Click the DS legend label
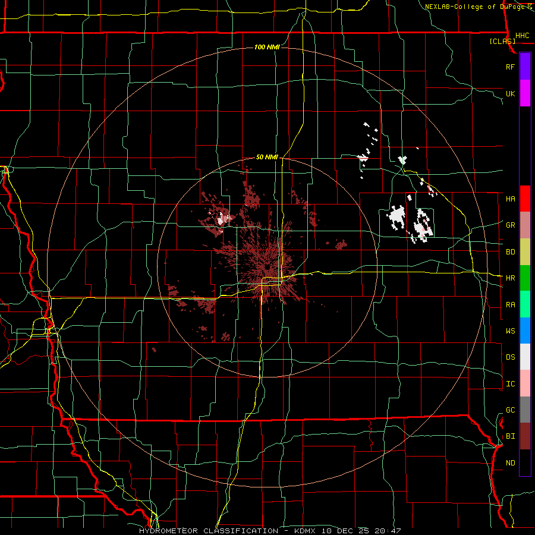This screenshot has height=535, width=535. 510,357
